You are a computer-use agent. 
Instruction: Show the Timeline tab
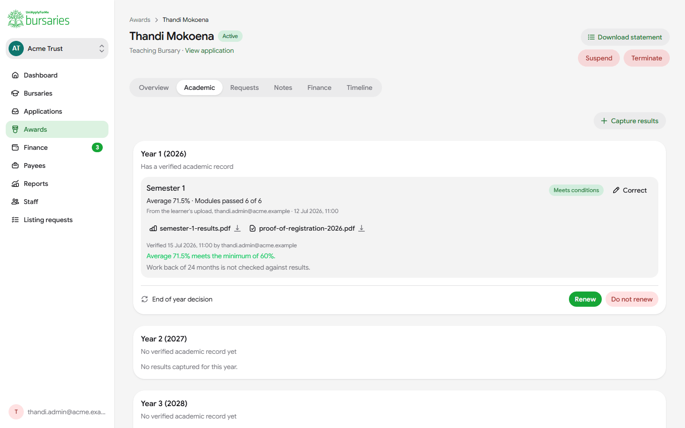360,88
